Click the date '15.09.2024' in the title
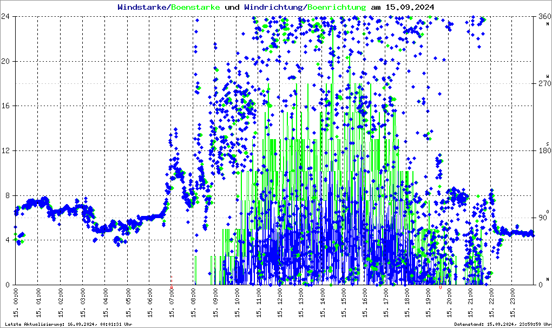 (410, 7)
